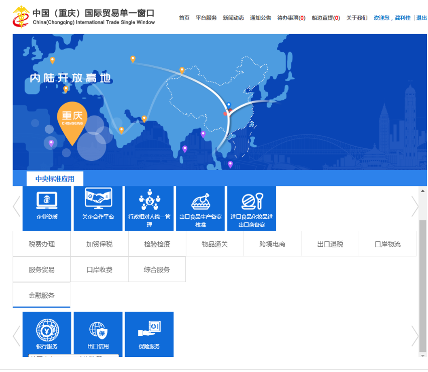Click the scrollbar up arrow
Viewport: 428px width, 372px height.
[x=422, y=191]
